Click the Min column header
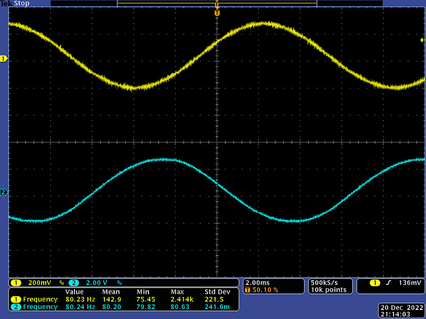 [x=143, y=292]
